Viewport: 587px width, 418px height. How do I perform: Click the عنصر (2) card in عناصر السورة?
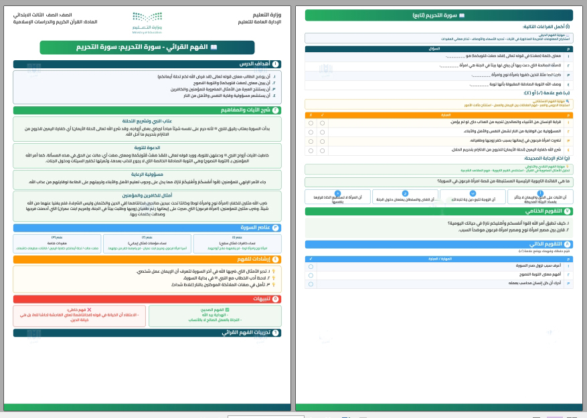(x=147, y=243)
